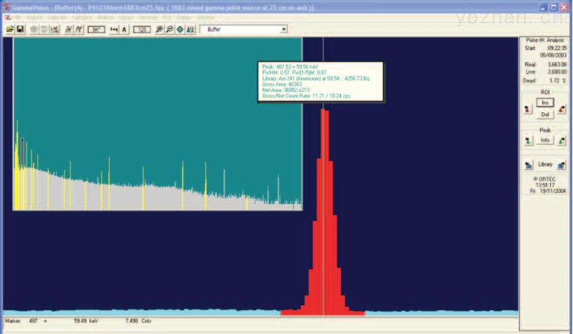This screenshot has height=334, width=573.
Task: Go to previous peak with green arrow
Action: [x=528, y=141]
